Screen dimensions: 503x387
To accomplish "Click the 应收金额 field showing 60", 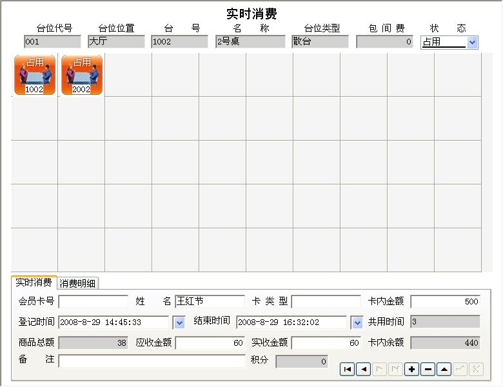I will point(210,342).
